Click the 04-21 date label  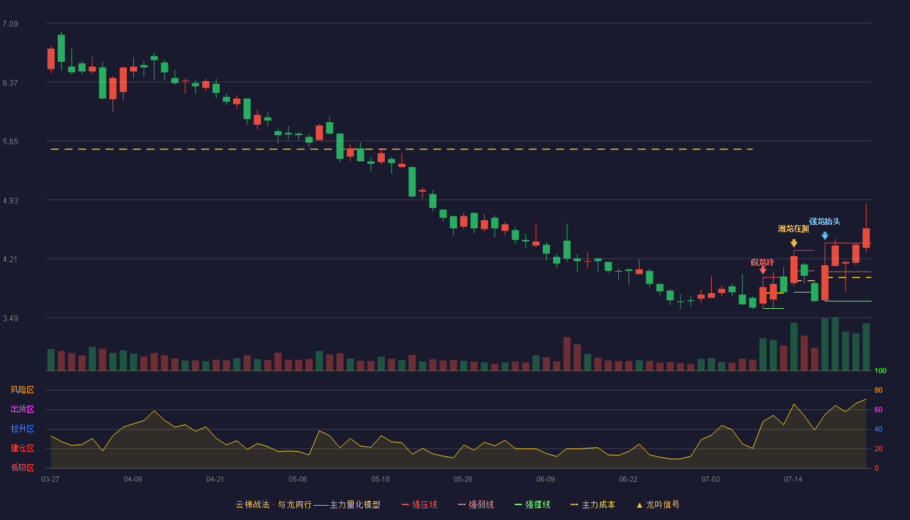pyautogui.click(x=215, y=479)
